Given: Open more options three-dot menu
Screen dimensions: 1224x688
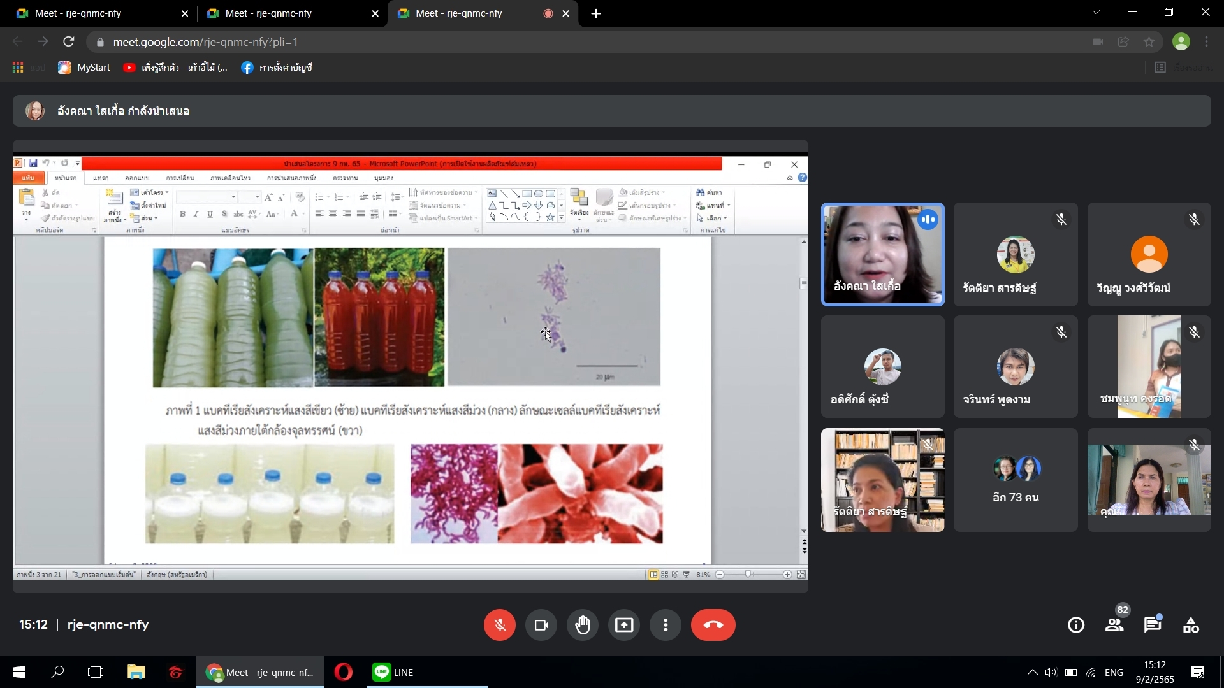Looking at the screenshot, I should [665, 625].
